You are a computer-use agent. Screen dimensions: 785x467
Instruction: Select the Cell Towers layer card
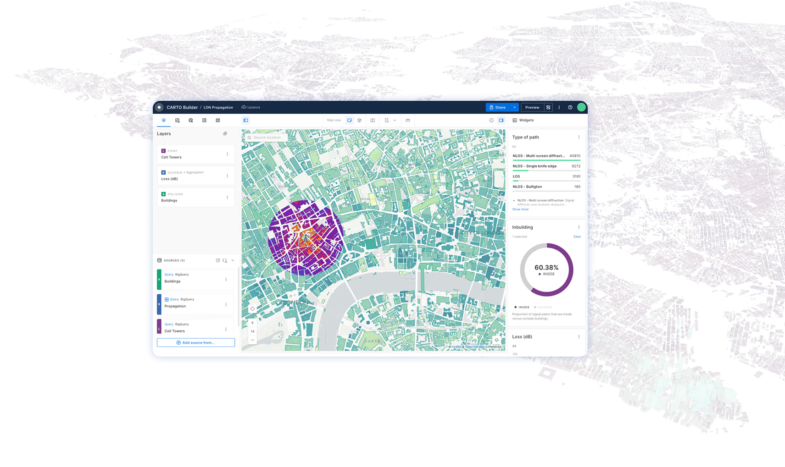tap(196, 154)
